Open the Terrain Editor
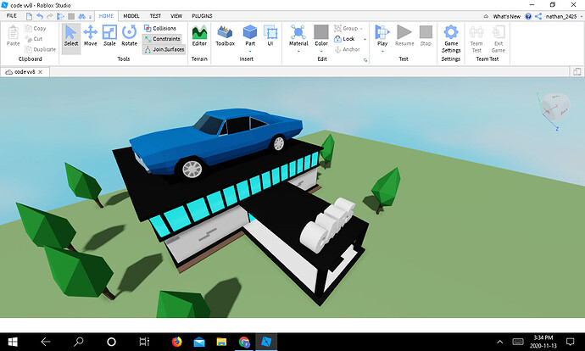This screenshot has height=351, width=585. pyautogui.click(x=199, y=36)
